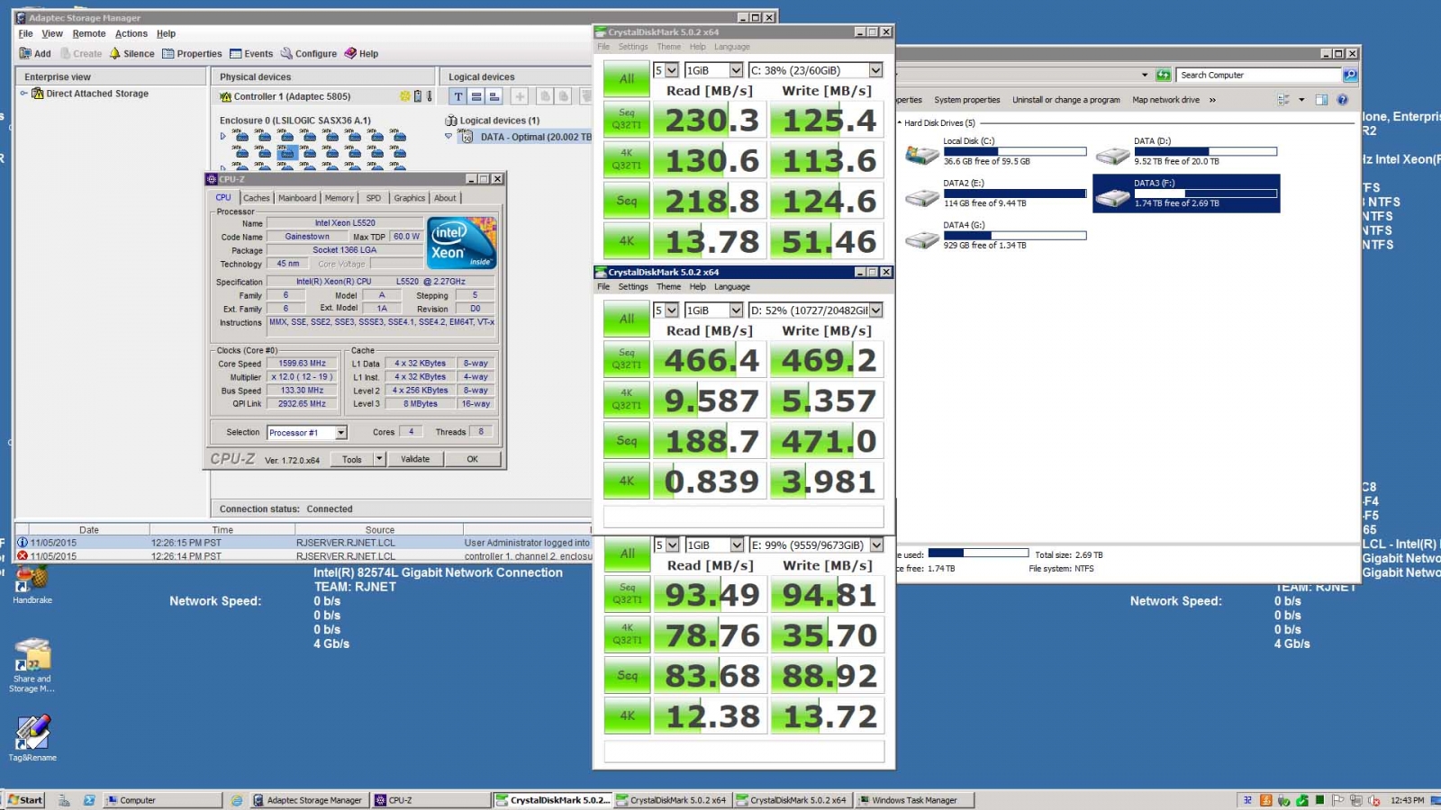Click CPU-Z Validate button
The height and width of the screenshot is (810, 1441).
[x=415, y=459]
